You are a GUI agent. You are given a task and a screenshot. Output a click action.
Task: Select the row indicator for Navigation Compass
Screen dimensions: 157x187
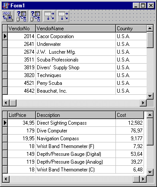click(5, 139)
